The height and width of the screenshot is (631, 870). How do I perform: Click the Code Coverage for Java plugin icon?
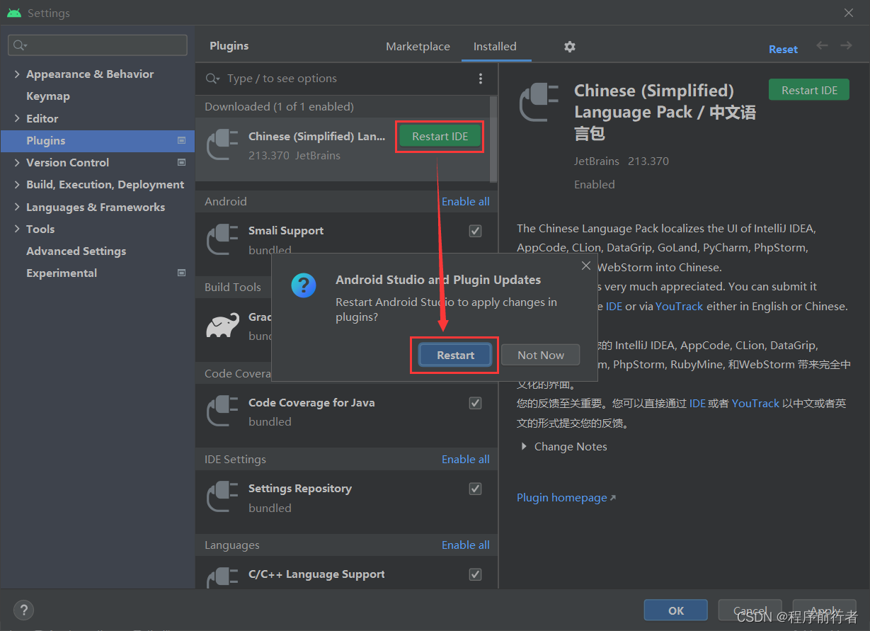[222, 411]
